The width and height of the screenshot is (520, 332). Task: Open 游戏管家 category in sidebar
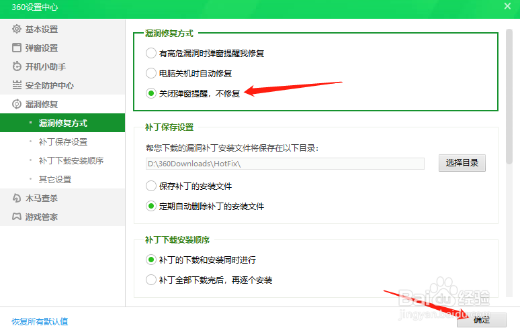coord(62,217)
